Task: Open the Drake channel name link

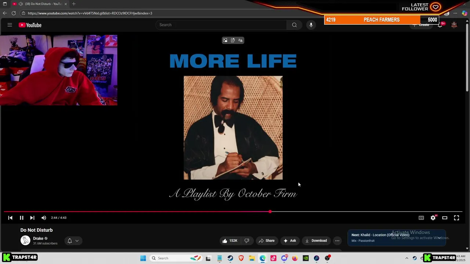Action: [x=38, y=238]
